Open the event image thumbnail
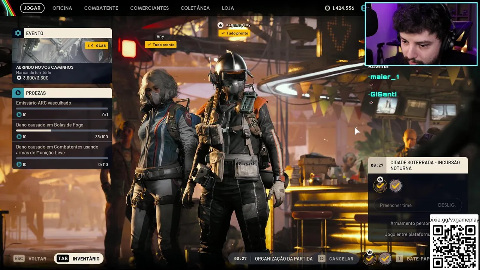Screen dimensions: 480x270 pyautogui.click(x=62, y=50)
